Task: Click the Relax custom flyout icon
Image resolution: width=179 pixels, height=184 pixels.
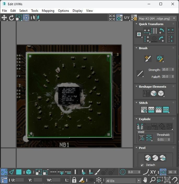Action: (x=161, y=93)
